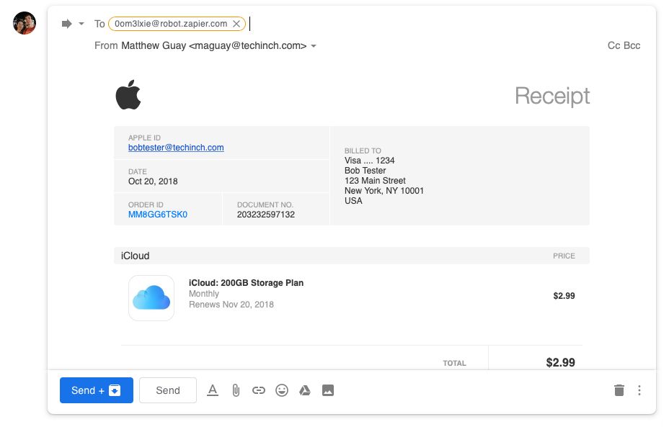Insert a photo with the image icon

point(328,390)
